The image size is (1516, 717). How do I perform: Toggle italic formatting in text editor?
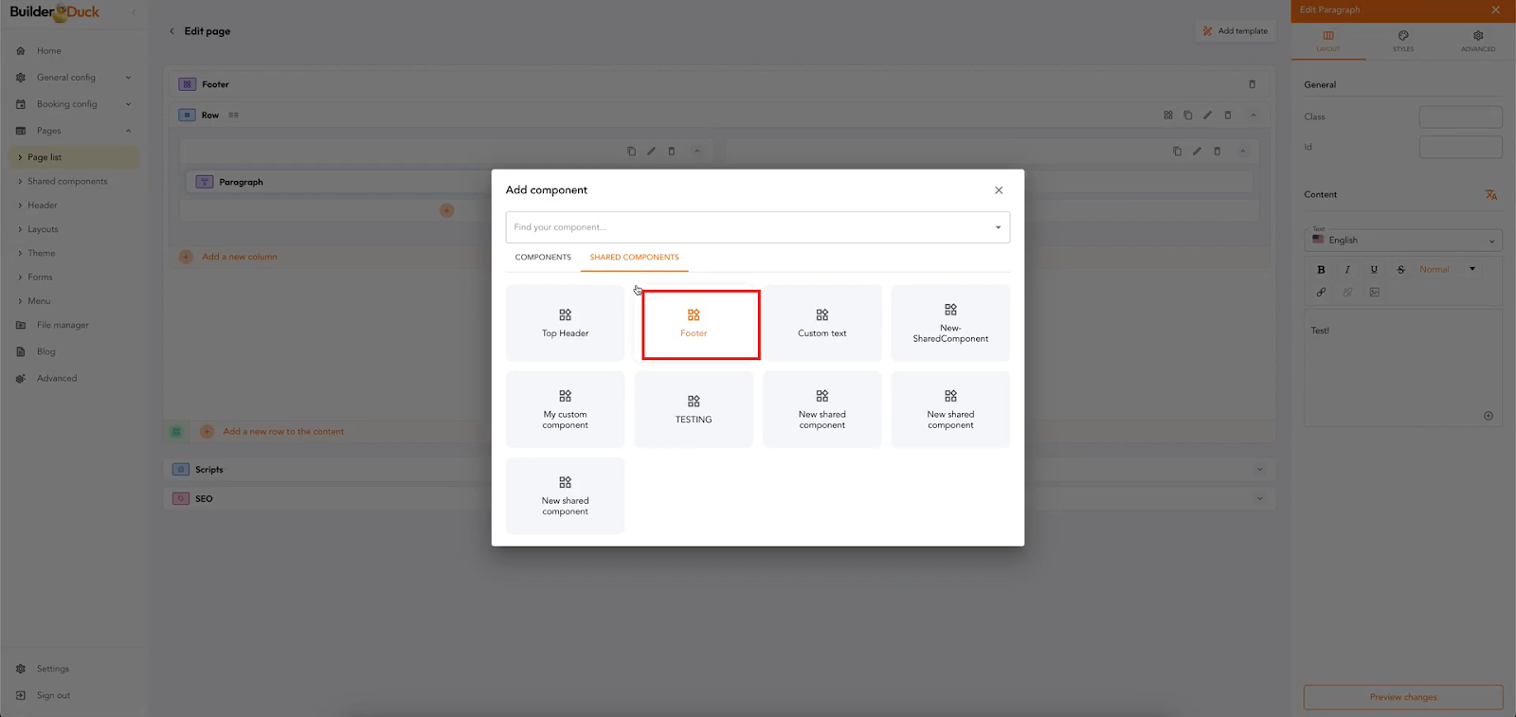point(1347,270)
